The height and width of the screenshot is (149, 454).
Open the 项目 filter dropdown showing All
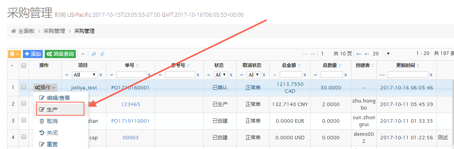[x=85, y=75]
